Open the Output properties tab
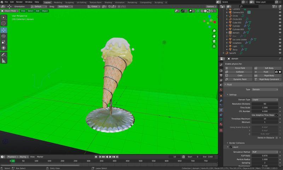The image size is (283, 170). click(x=221, y=75)
